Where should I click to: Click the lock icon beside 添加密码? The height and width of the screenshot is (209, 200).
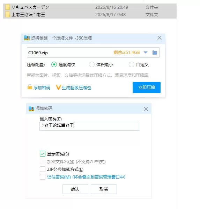coord(30,87)
